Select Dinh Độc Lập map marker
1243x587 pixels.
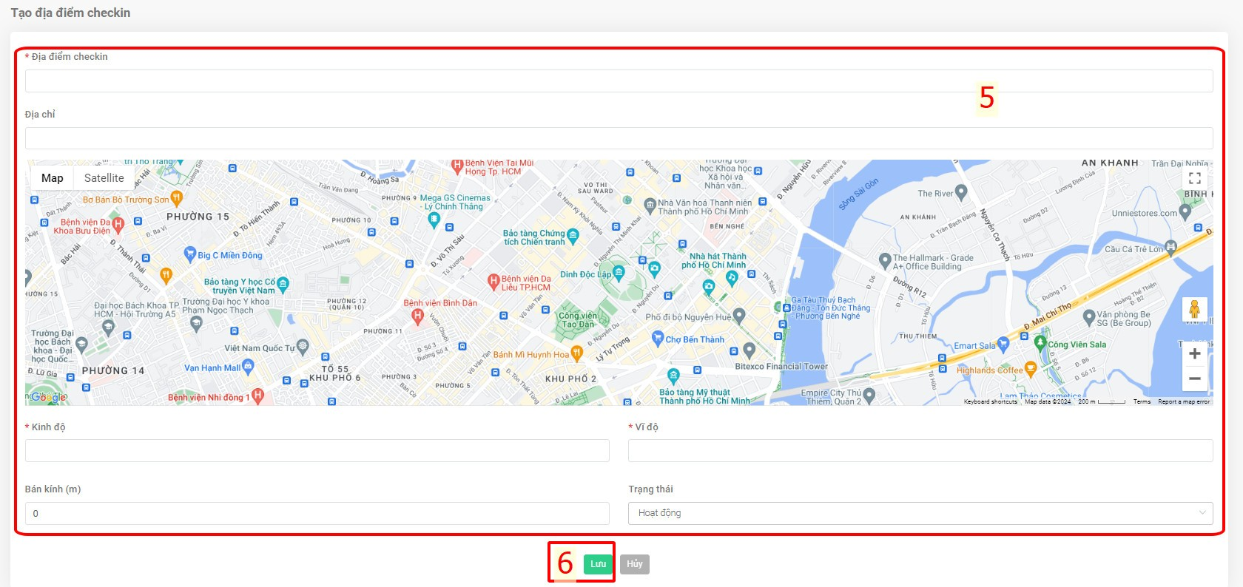(619, 273)
